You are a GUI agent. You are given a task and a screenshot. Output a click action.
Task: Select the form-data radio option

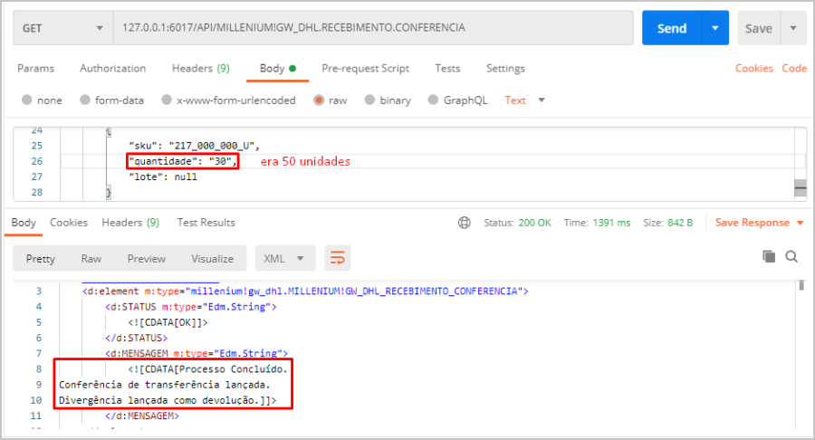[85, 100]
